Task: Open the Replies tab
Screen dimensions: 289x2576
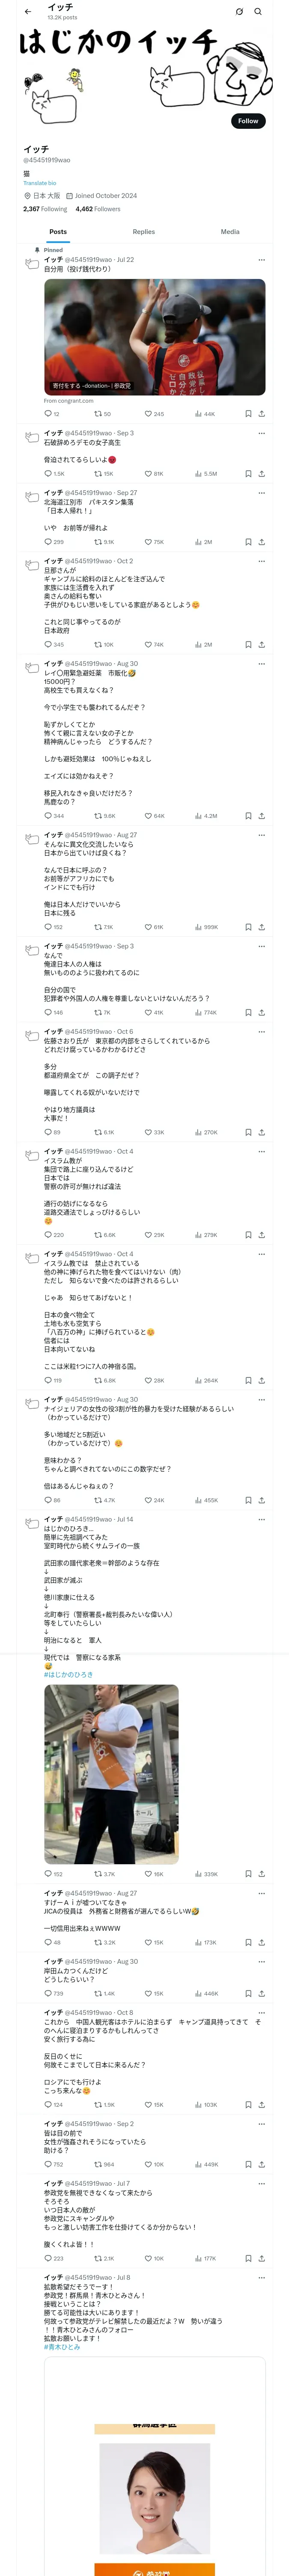Action: [x=143, y=232]
